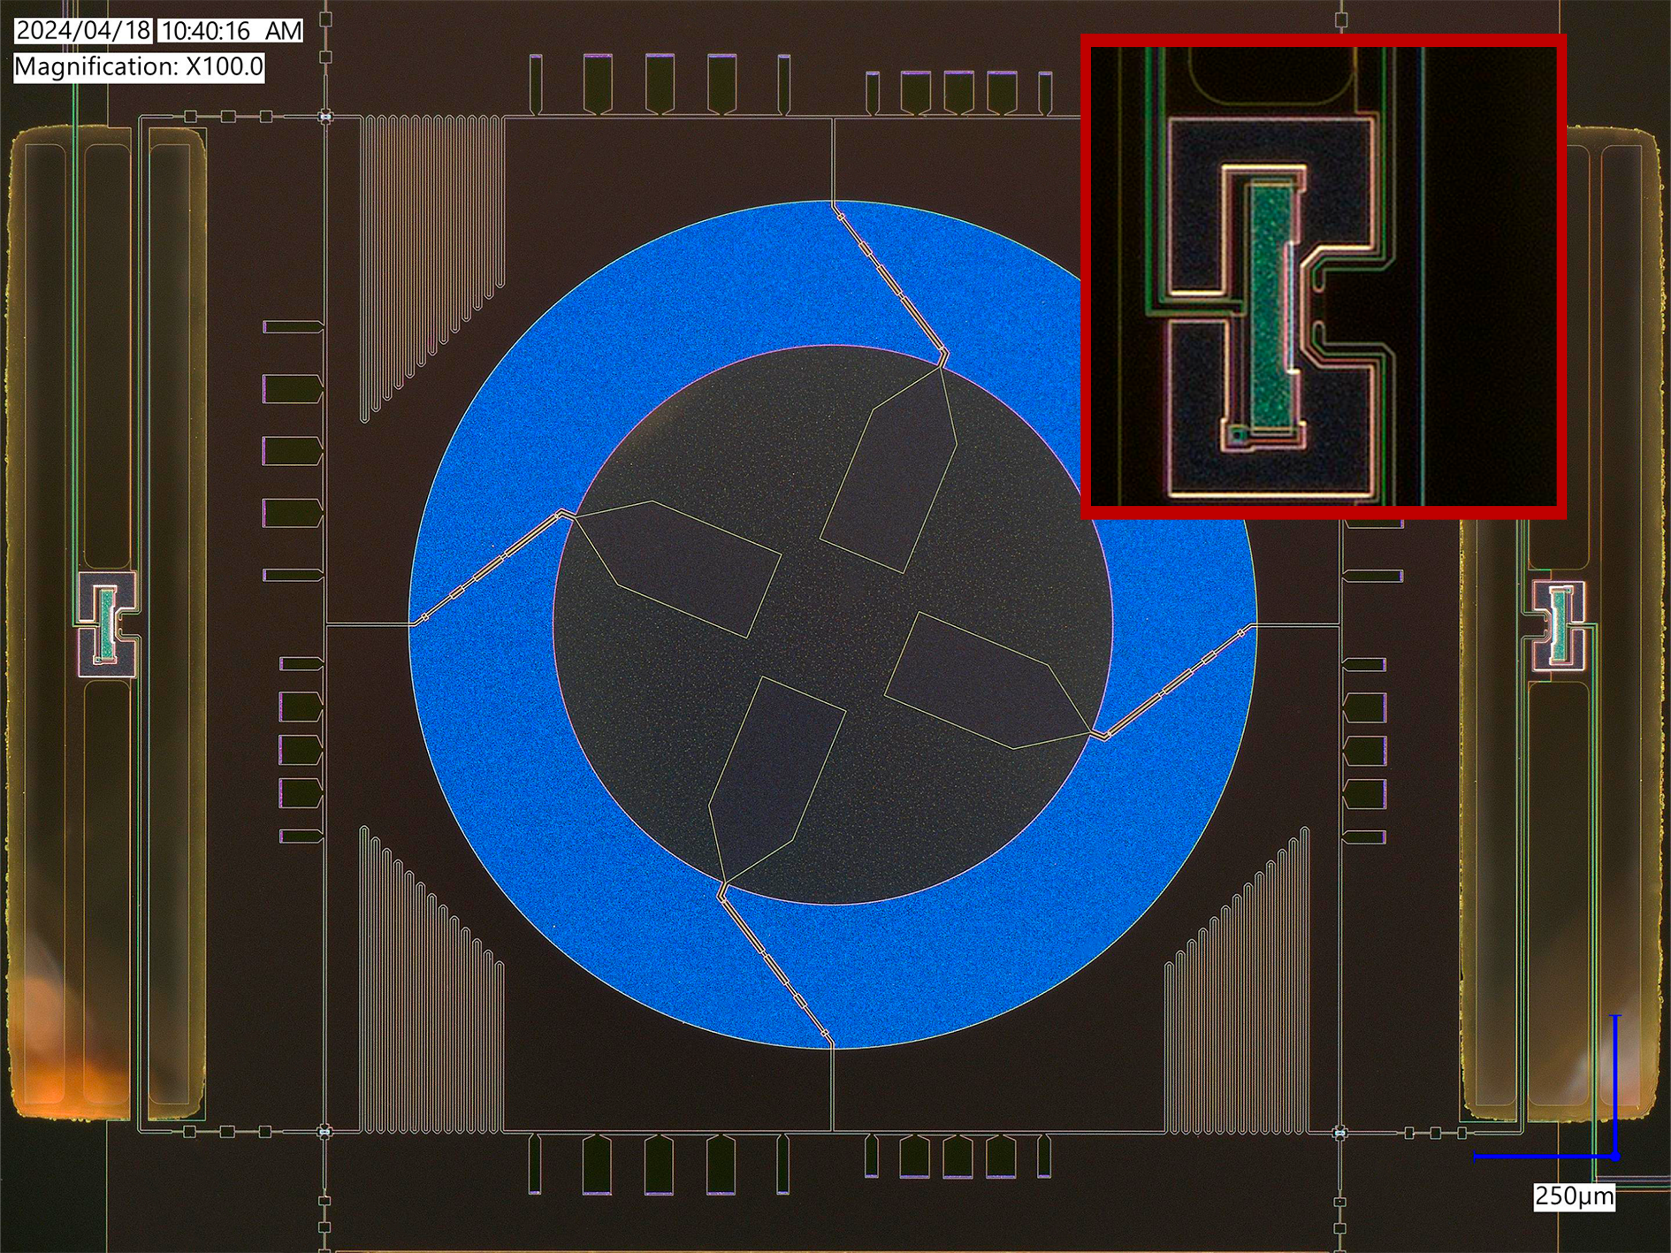Click the 2024/04/18 date stamp
This screenshot has width=1671, height=1253.
coord(83,31)
